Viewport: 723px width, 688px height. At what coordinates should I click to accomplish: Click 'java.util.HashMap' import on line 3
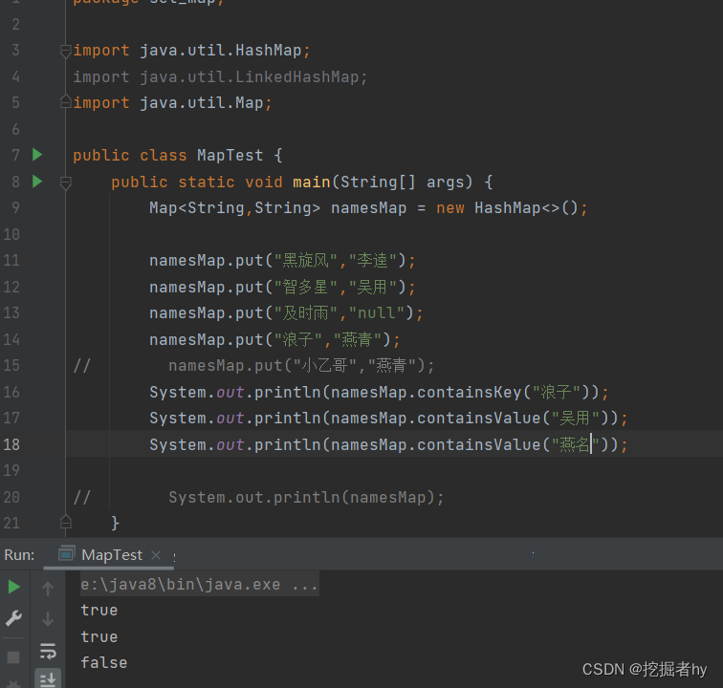tap(220, 50)
